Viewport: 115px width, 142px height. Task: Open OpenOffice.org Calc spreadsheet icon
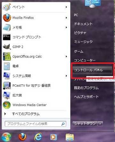pos(7,56)
